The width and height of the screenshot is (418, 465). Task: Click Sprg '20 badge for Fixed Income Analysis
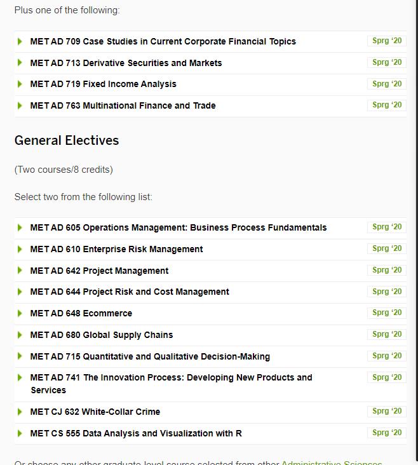386,83
